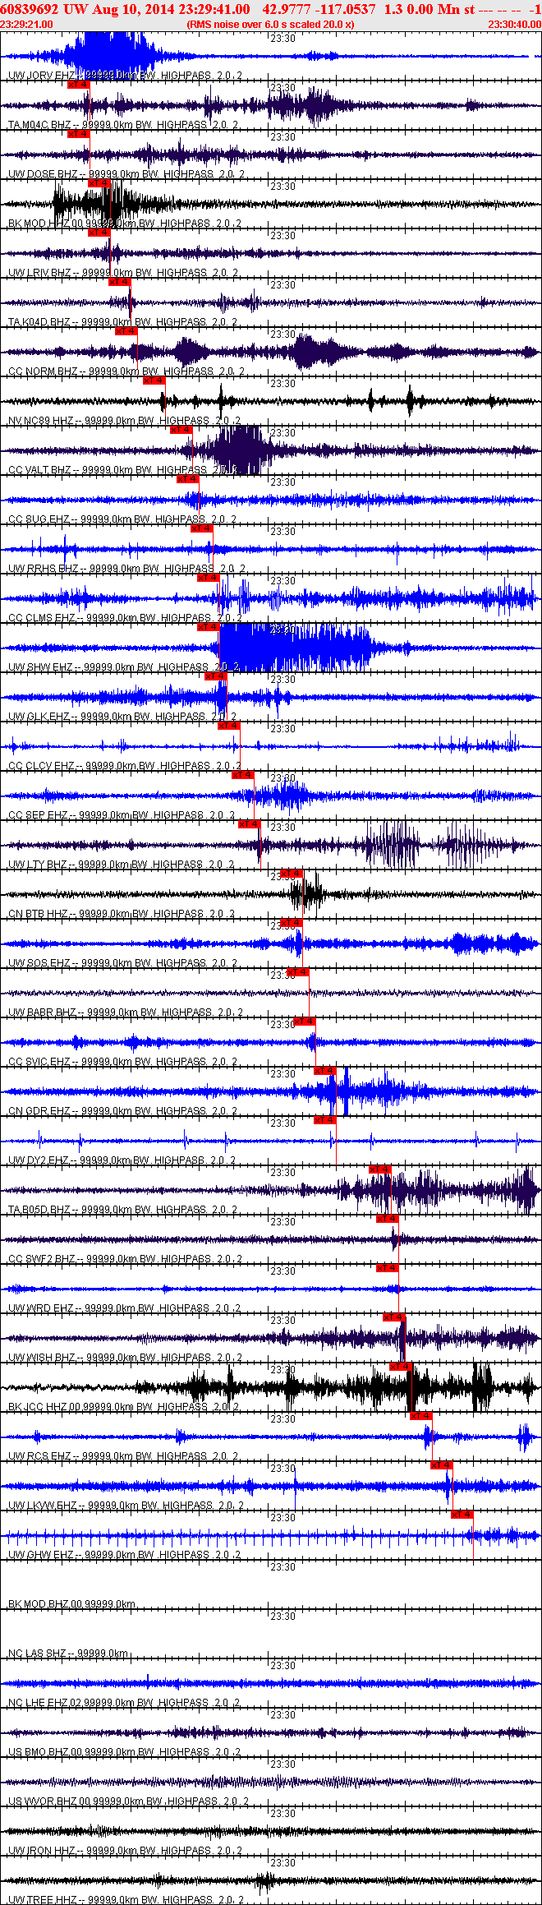Image resolution: width=542 pixels, height=1905 pixels.
Task: Select the 'UW RCS EHZ' station label
Action: pyautogui.click(x=39, y=1456)
